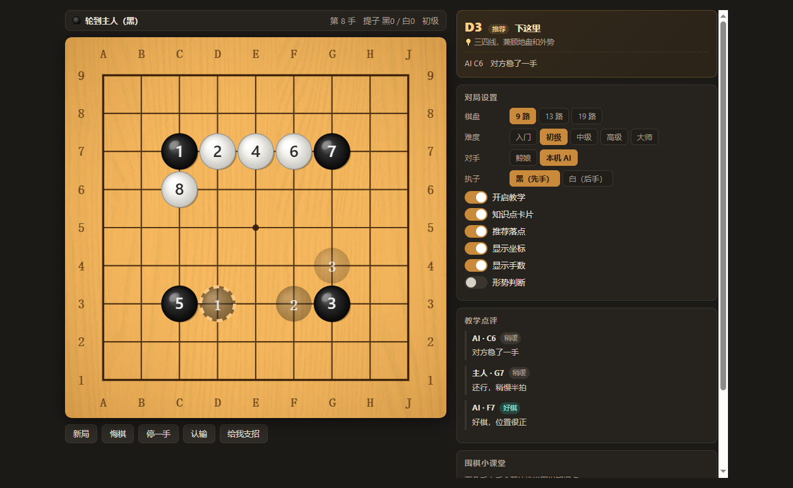Click the 好棋 badge on AI · F7

point(510,407)
